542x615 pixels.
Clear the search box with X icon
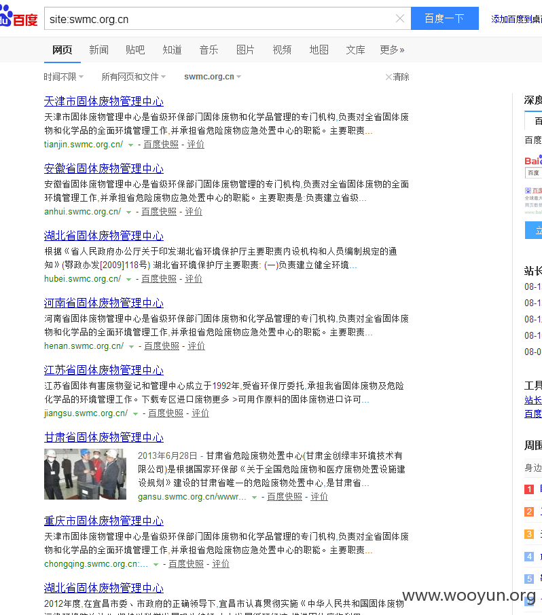(400, 18)
